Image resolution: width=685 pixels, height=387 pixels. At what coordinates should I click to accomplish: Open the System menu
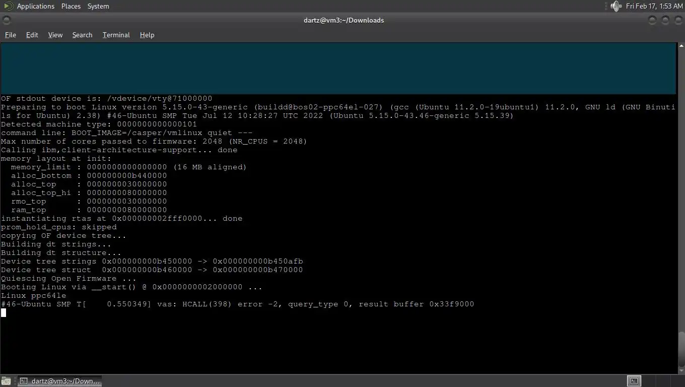click(98, 6)
